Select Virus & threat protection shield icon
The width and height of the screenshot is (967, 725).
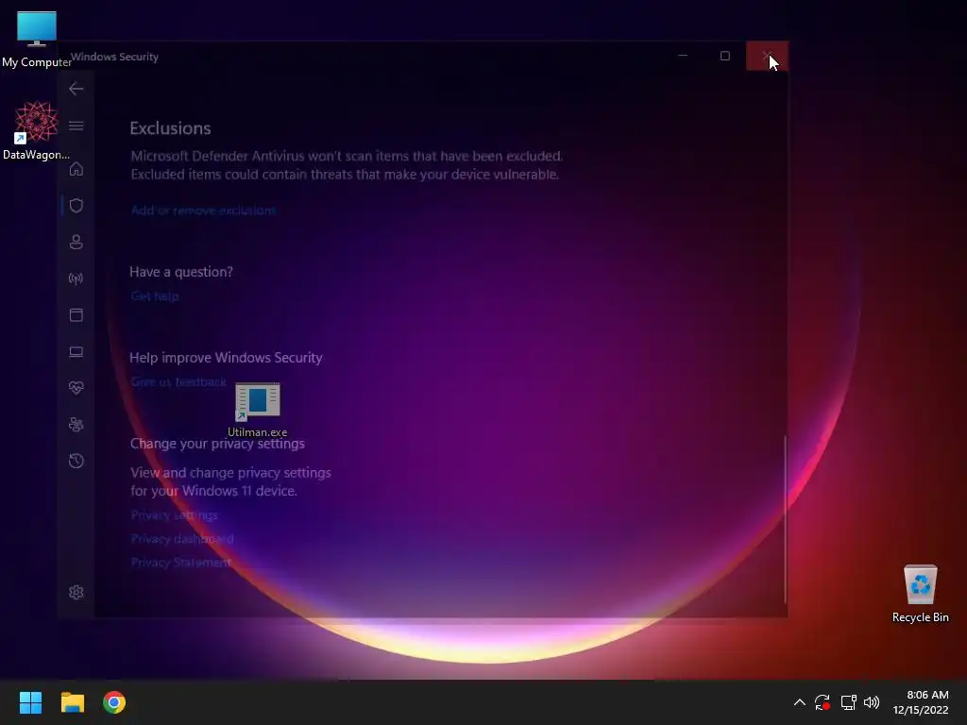click(76, 205)
